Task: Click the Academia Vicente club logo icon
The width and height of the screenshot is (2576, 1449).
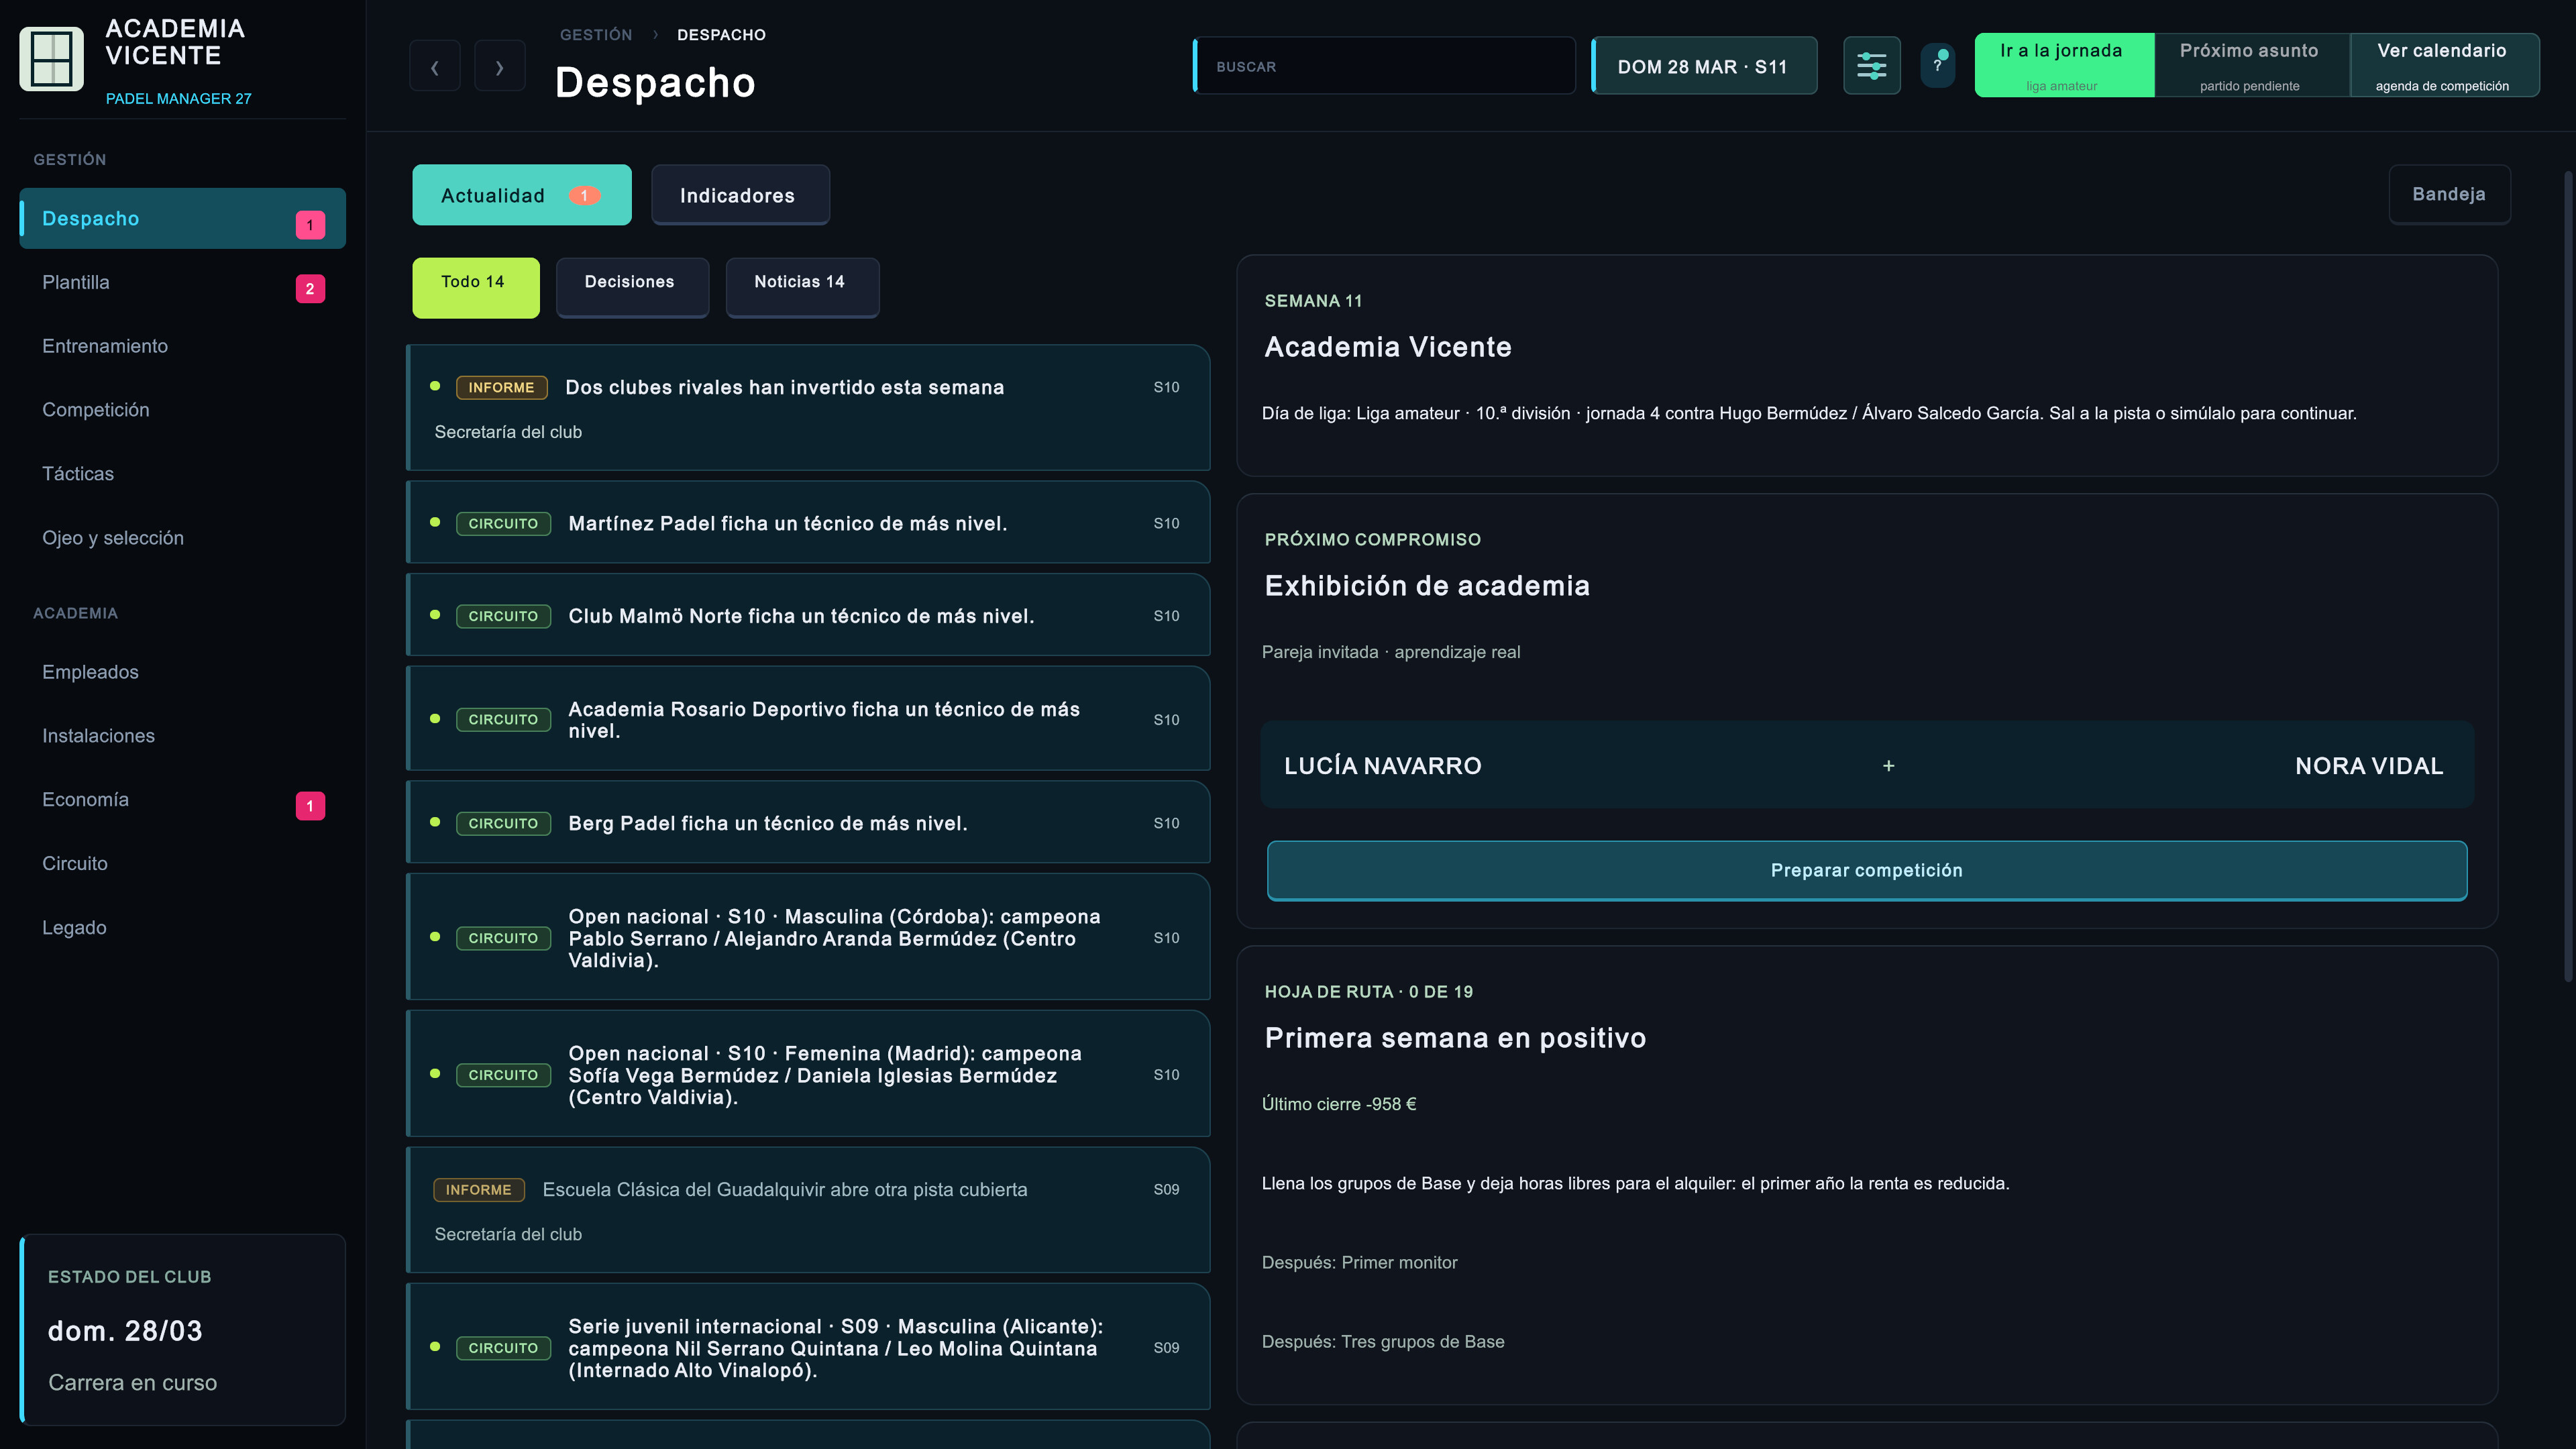Action: click(x=51, y=59)
